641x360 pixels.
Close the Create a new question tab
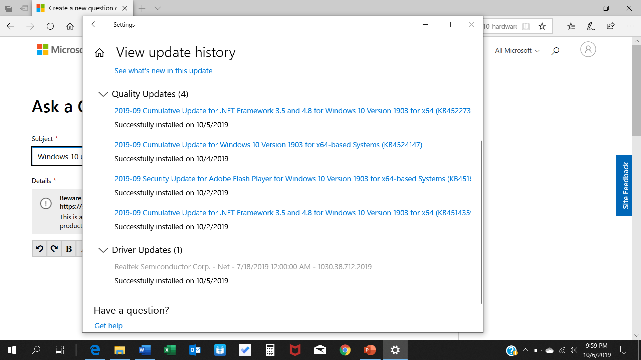[x=125, y=8]
